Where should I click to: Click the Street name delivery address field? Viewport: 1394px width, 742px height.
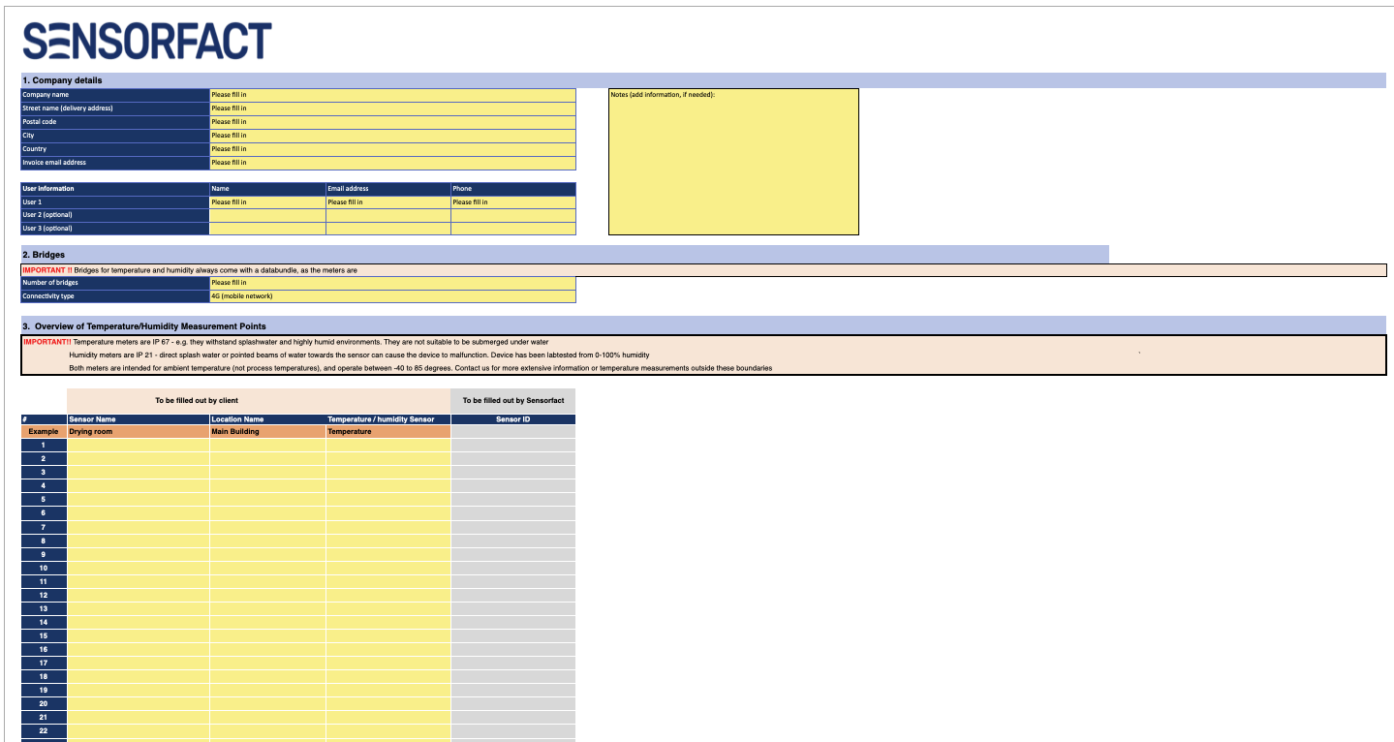[x=391, y=108]
